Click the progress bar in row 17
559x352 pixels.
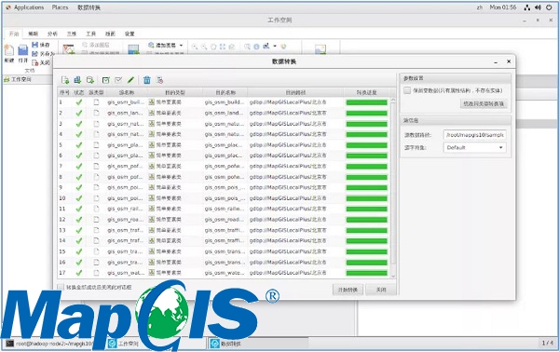pos(366,273)
